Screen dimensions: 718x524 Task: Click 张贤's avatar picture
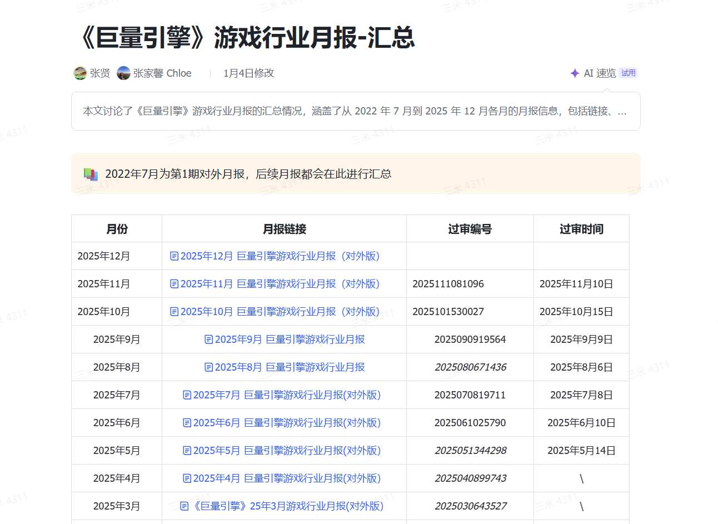[80, 73]
